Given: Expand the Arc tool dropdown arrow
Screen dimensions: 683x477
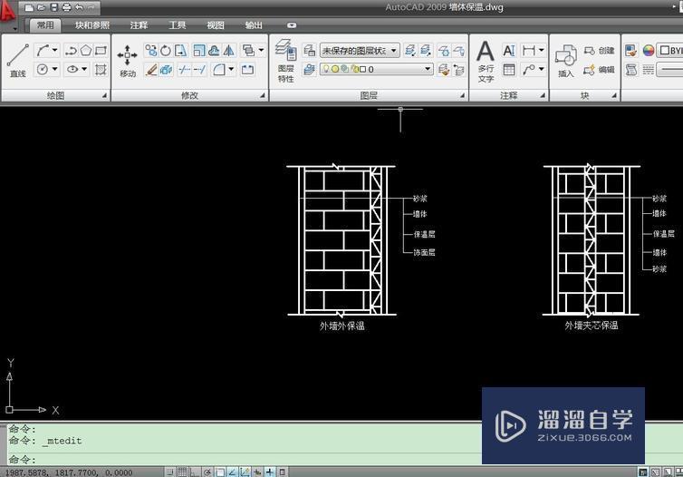Looking at the screenshot, I should click(54, 51).
